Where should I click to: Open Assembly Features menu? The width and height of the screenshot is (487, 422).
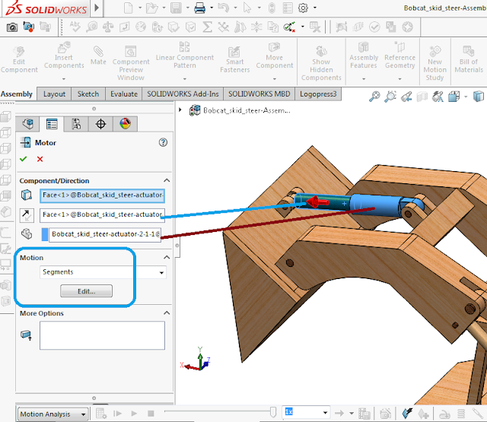pos(364,56)
